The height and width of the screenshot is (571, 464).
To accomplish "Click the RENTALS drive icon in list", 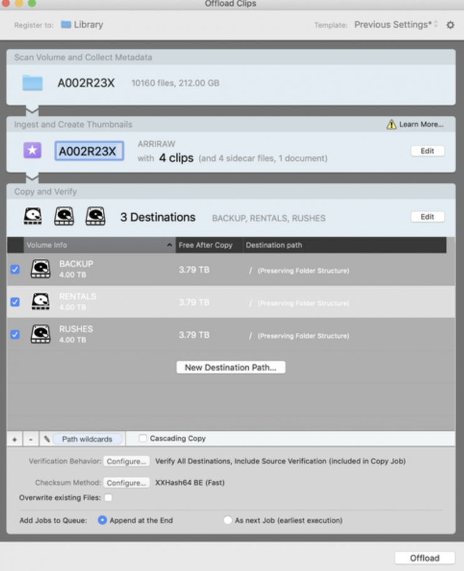I will (x=41, y=301).
